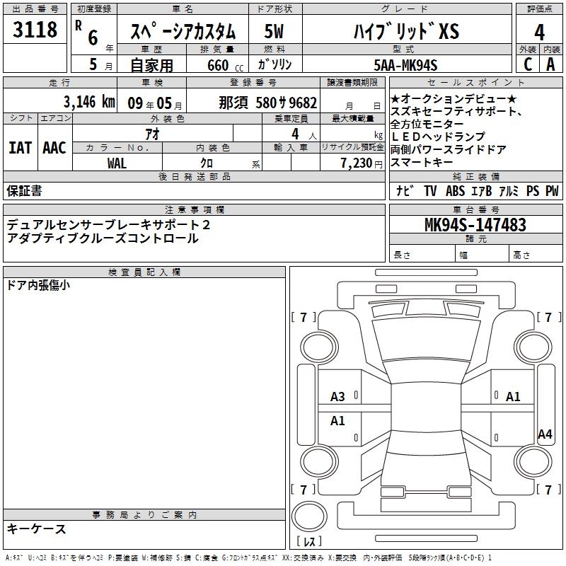Click the [レス] spare tire label
The width and height of the screenshot is (566, 566).
pos(309,541)
